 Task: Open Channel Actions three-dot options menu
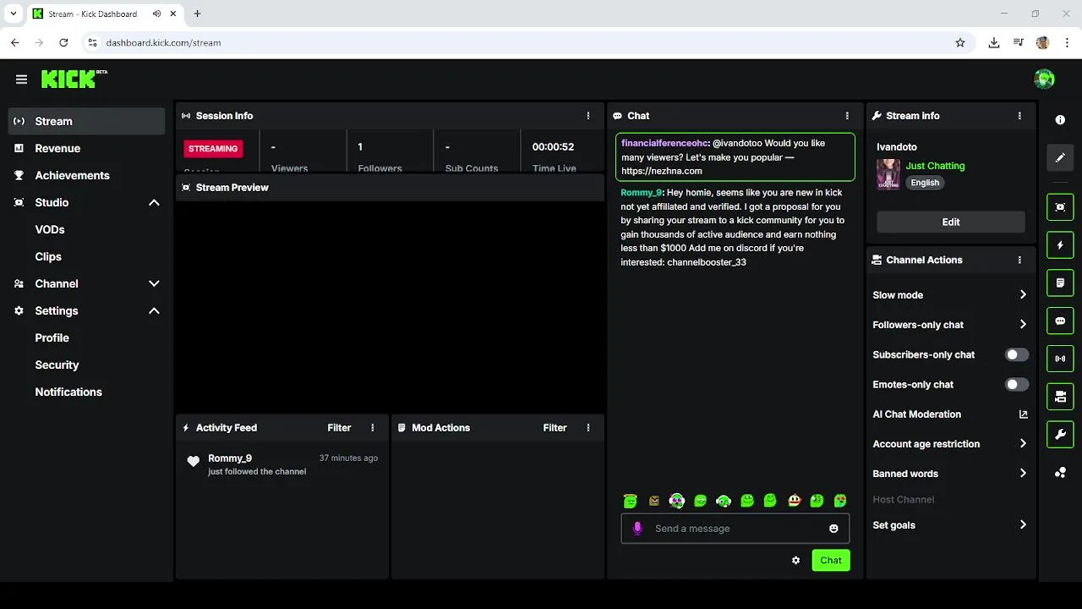(1019, 260)
